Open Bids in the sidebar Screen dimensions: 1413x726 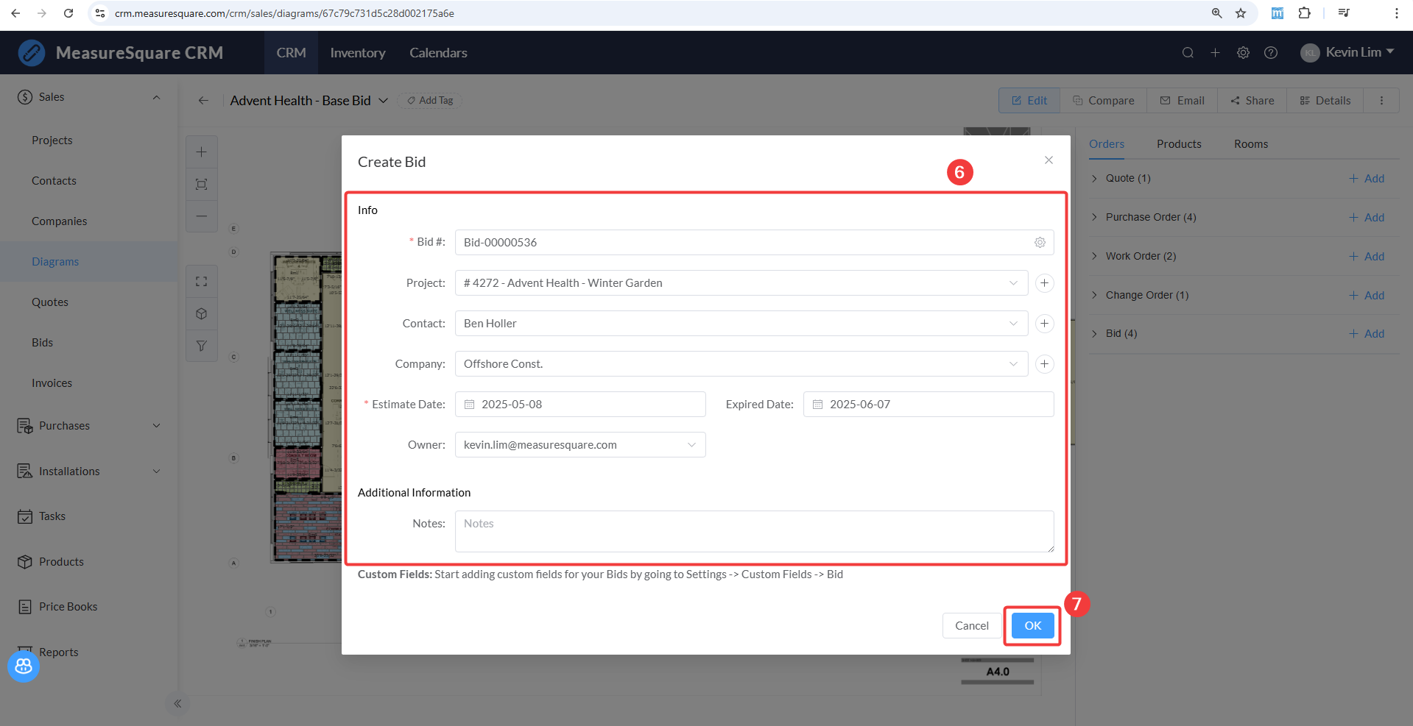(43, 343)
